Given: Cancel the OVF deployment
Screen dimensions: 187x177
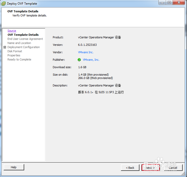Looking at the screenshot, I should (173, 168).
